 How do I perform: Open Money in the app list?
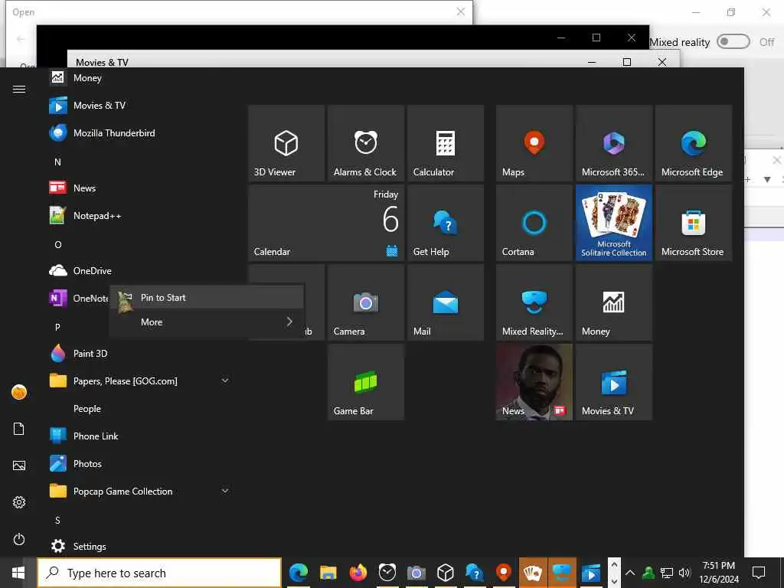(x=140, y=78)
